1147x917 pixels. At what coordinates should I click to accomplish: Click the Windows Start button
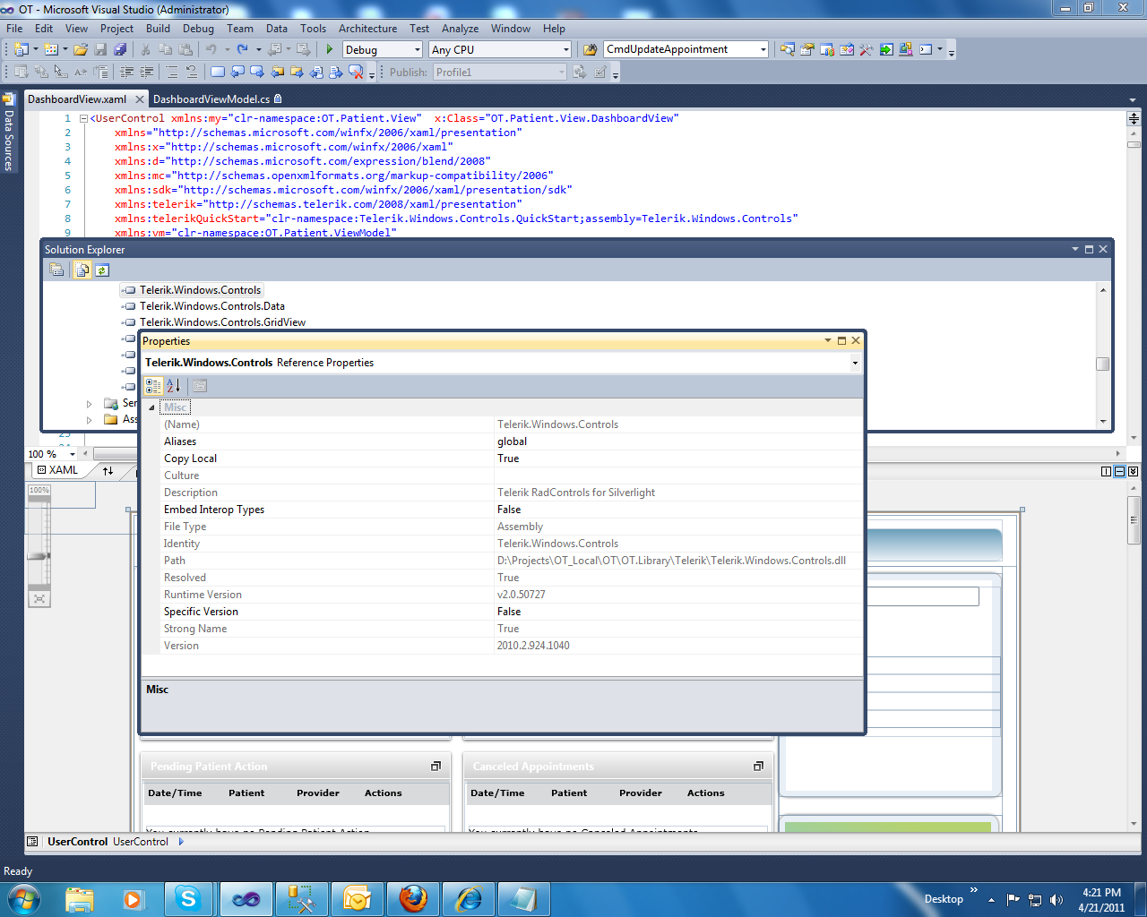(23, 899)
